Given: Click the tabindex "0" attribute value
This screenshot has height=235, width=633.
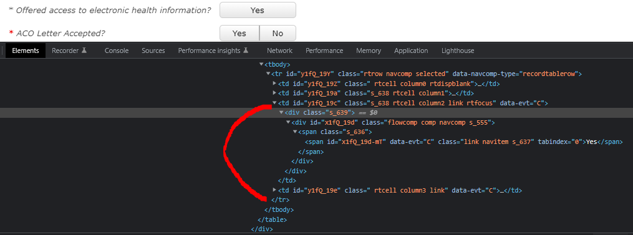Looking at the screenshot, I should (576, 141).
